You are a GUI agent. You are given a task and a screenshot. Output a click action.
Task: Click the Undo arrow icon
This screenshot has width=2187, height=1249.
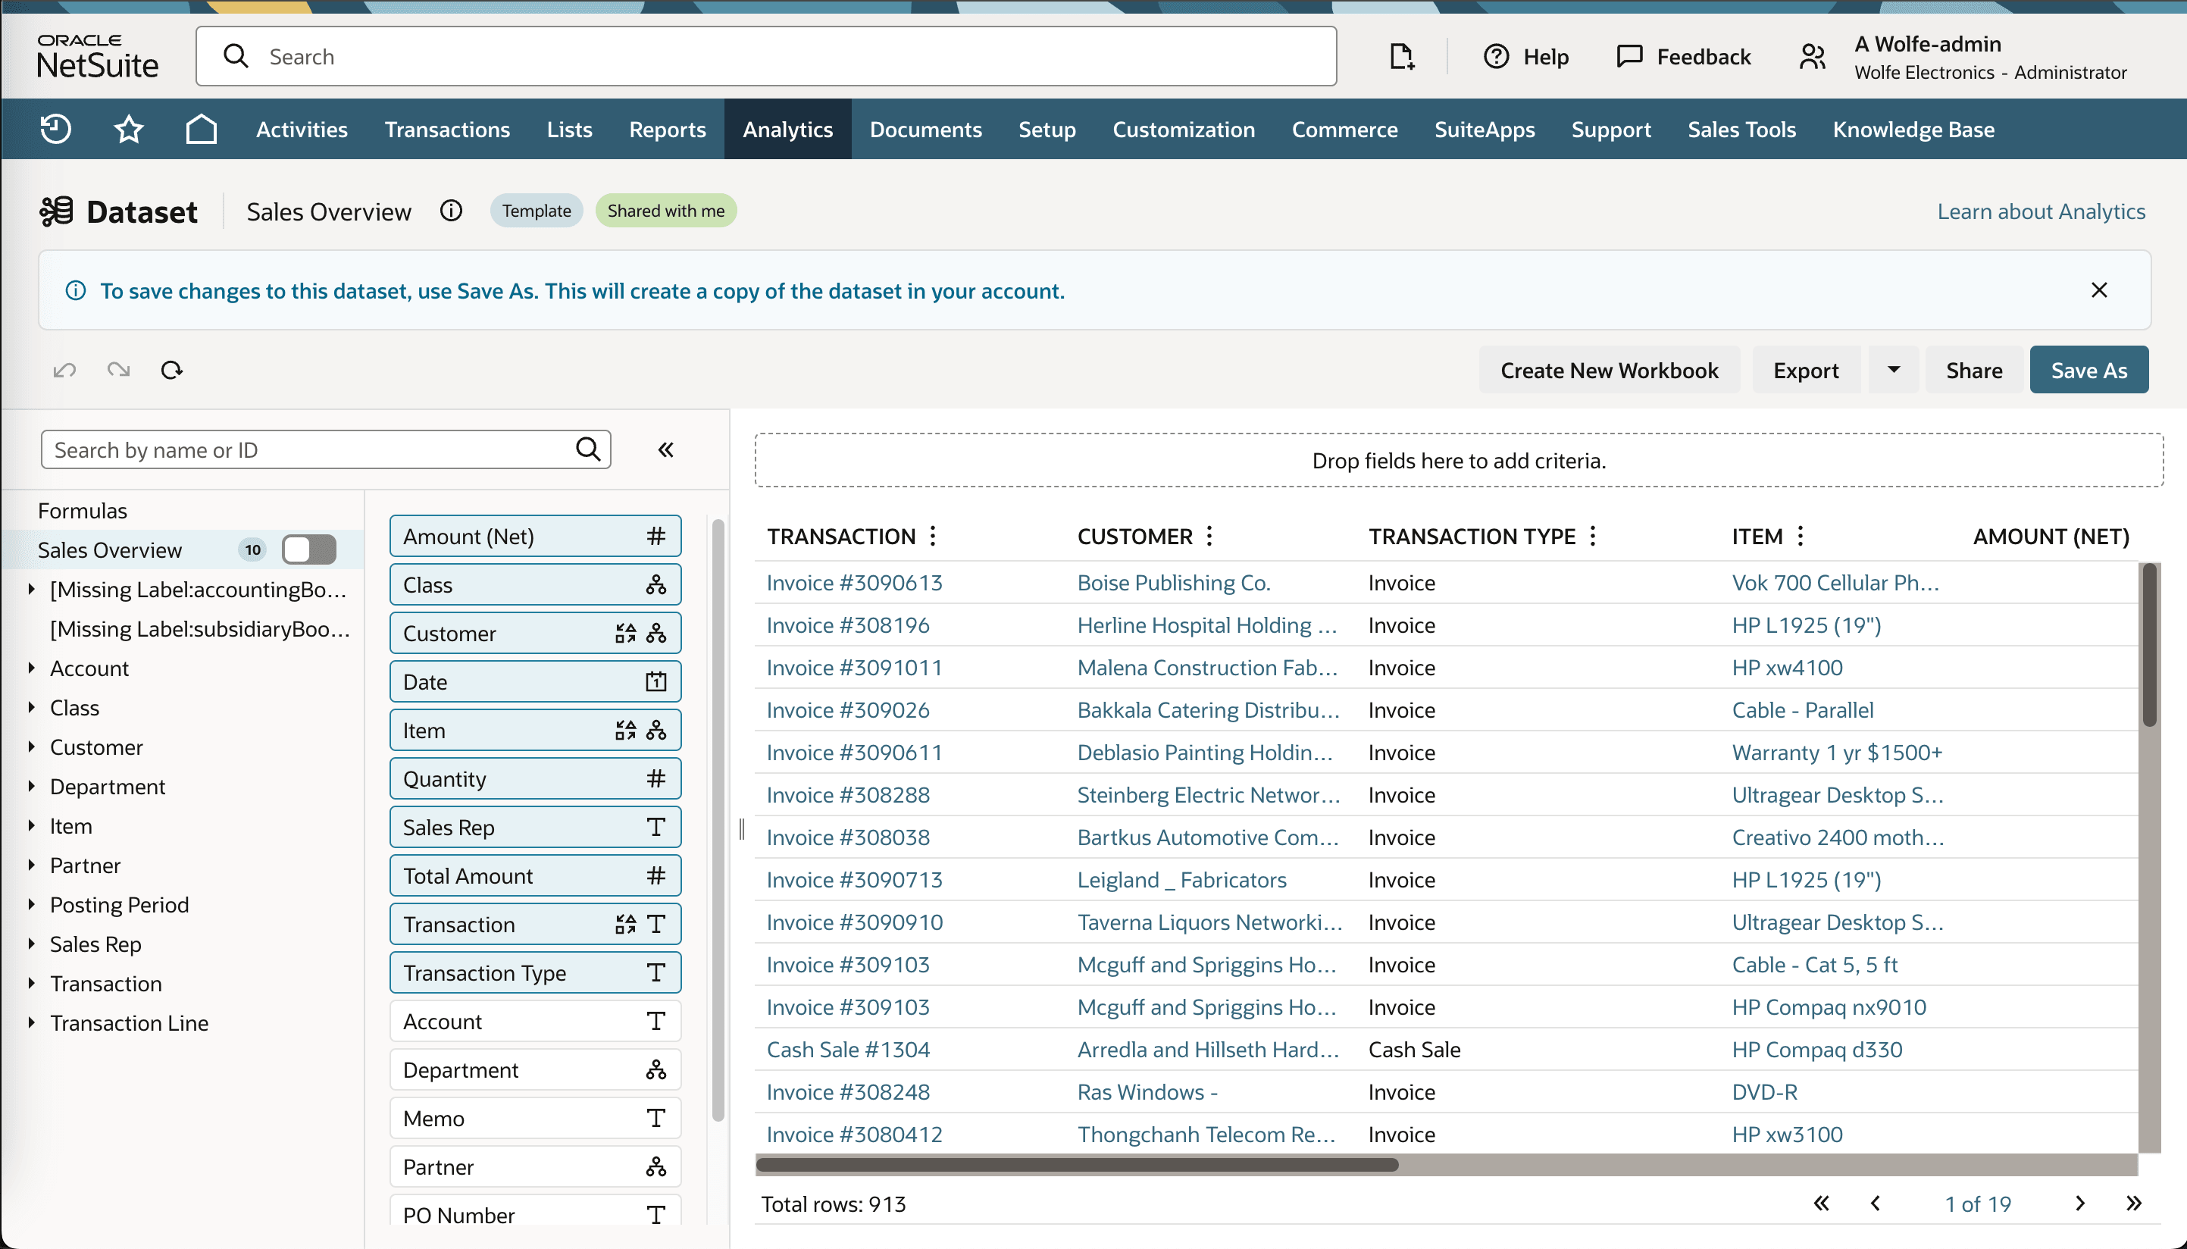pos(65,370)
